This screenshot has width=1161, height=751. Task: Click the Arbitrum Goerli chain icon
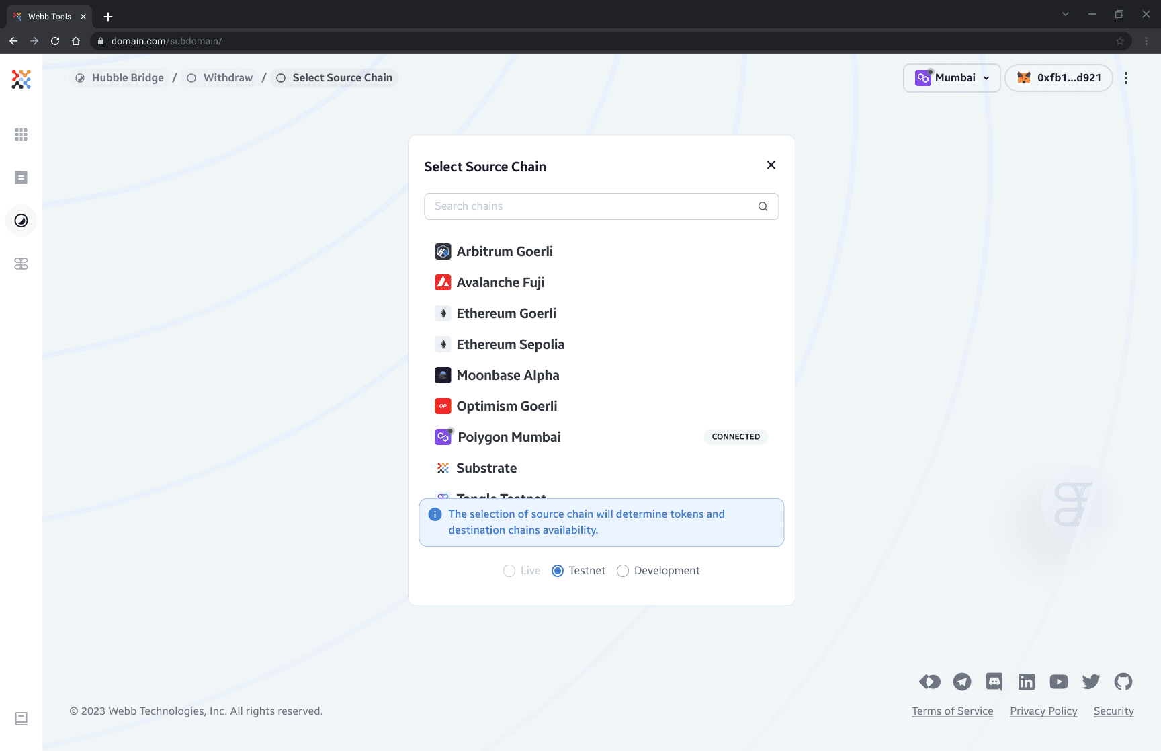coord(443,251)
